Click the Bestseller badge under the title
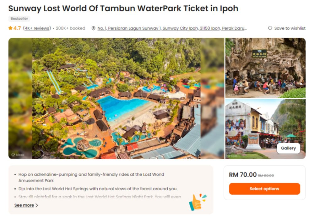314x222 pixels. [x=19, y=18]
